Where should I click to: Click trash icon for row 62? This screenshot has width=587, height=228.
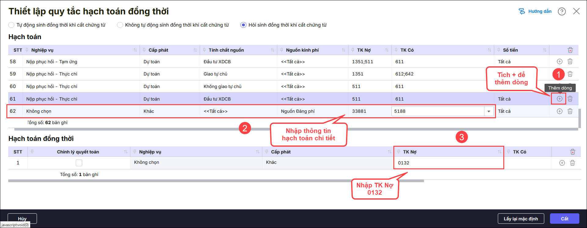[570, 111]
